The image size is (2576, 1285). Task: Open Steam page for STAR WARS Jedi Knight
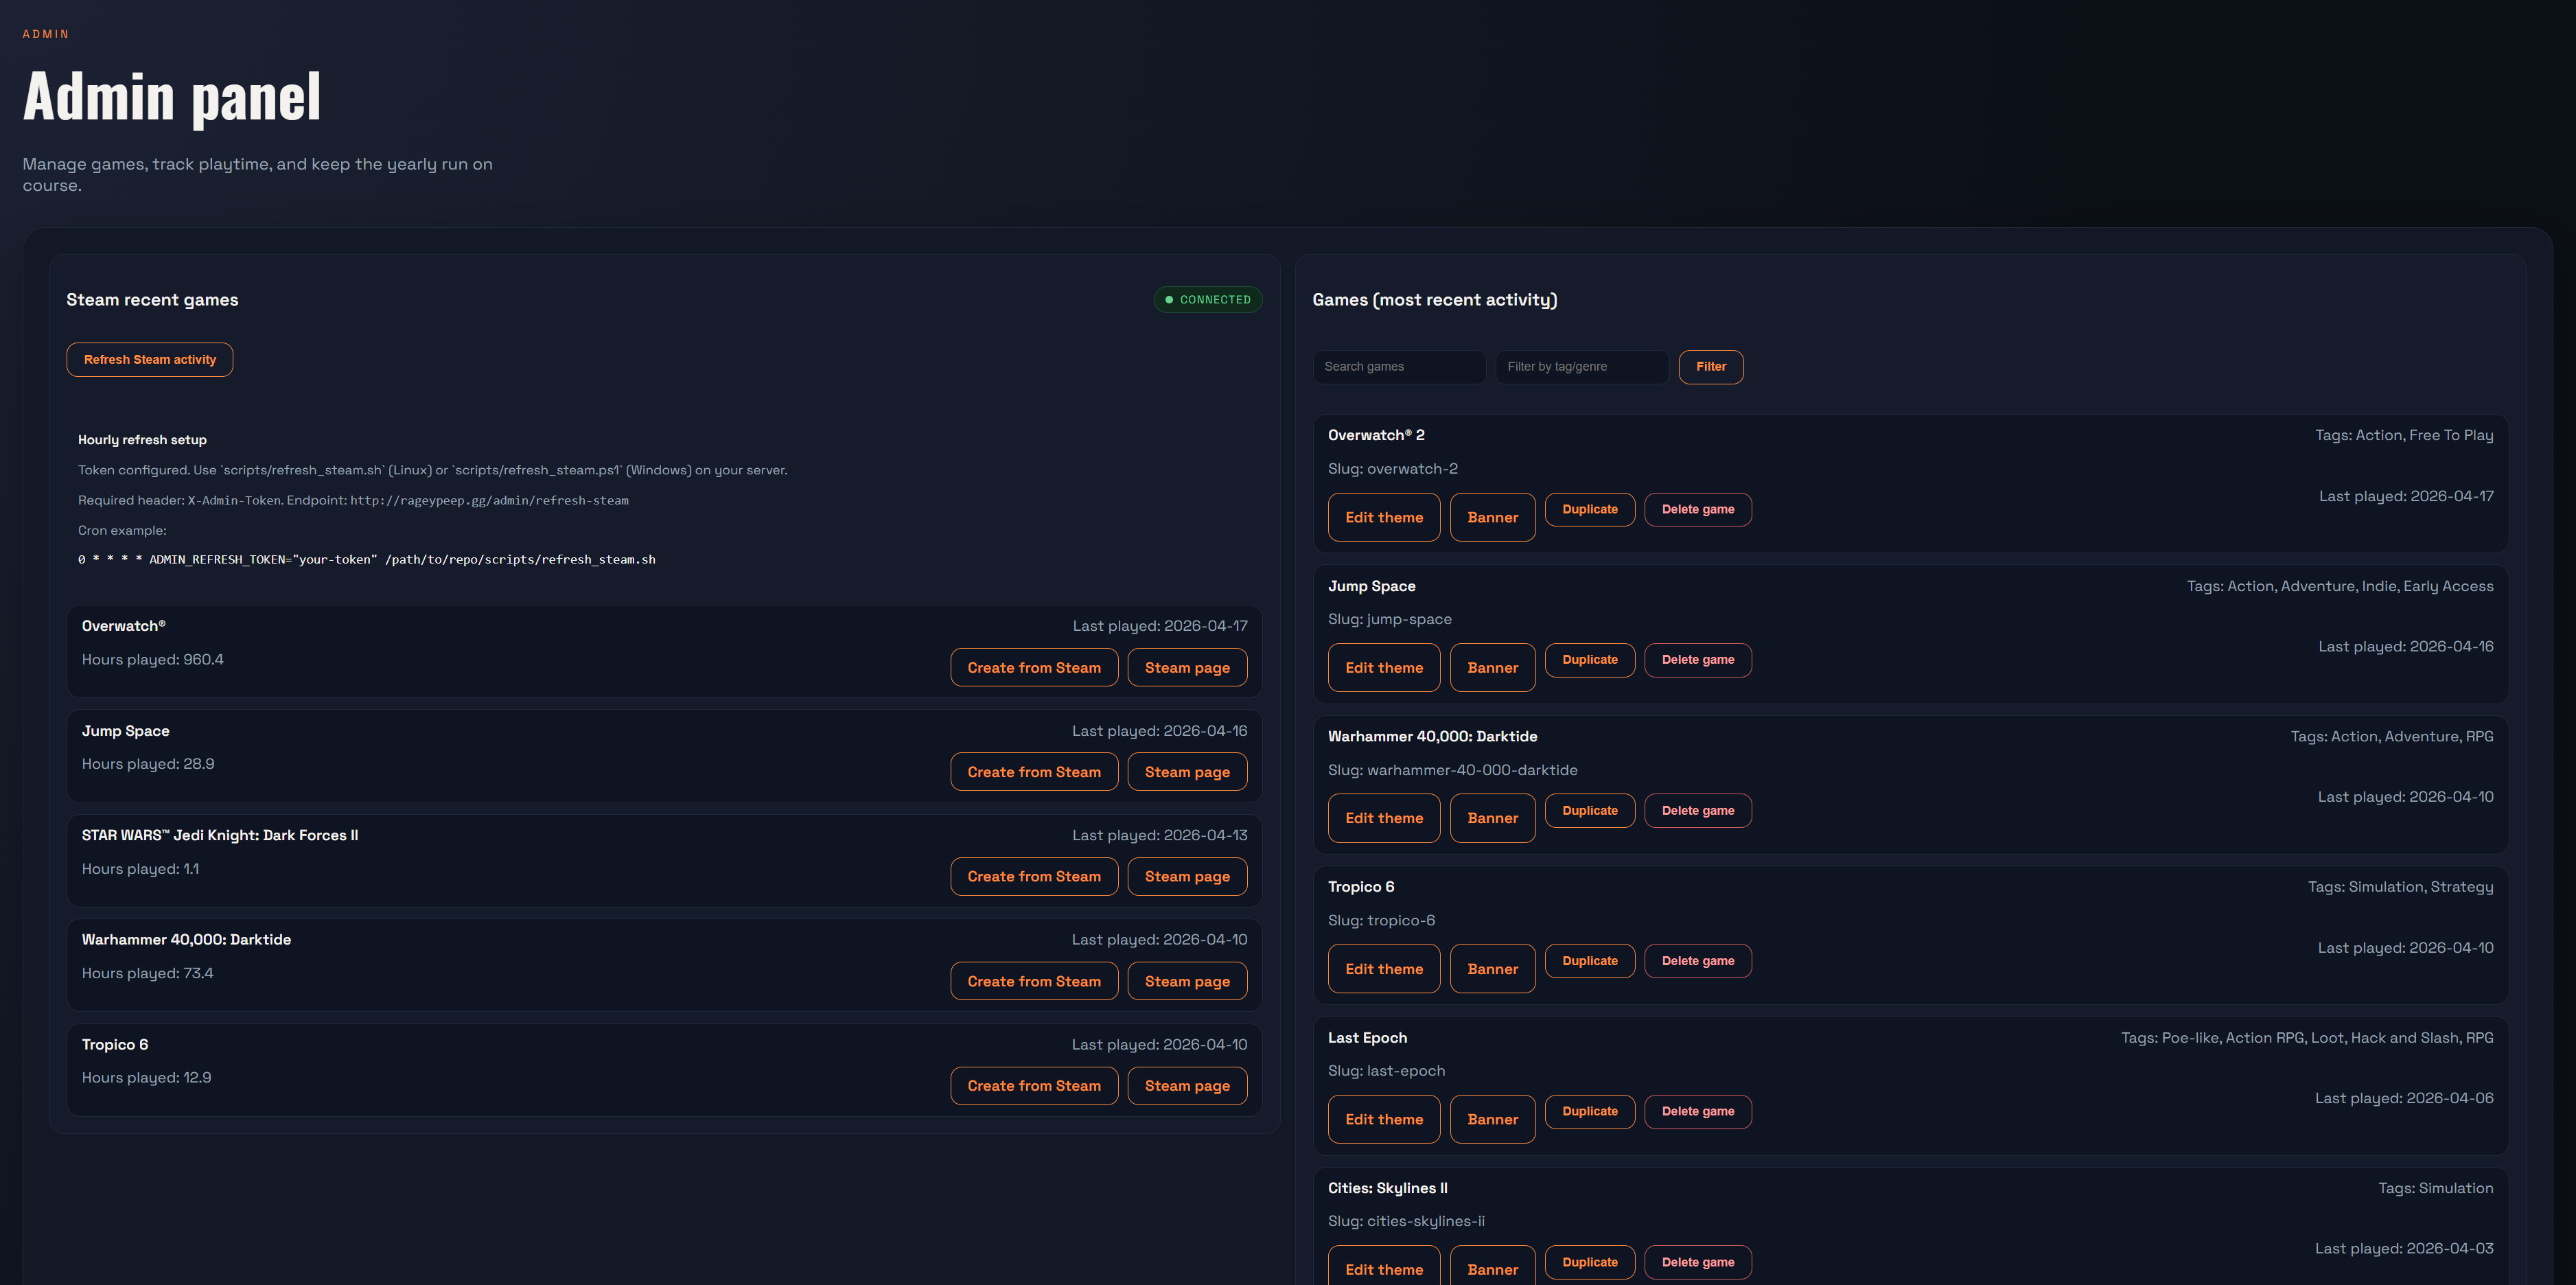point(1186,876)
